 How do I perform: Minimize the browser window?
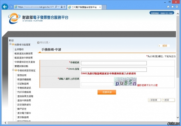pyautogui.click(x=165, y=2)
